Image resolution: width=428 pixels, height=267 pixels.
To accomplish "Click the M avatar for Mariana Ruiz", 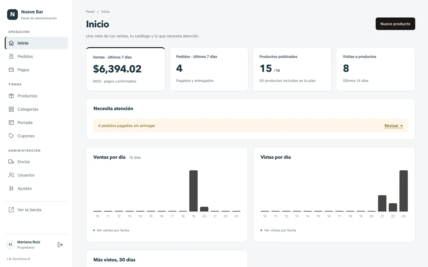I will pos(10,245).
